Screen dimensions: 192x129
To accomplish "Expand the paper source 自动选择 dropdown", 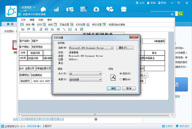I will coord(100,79).
